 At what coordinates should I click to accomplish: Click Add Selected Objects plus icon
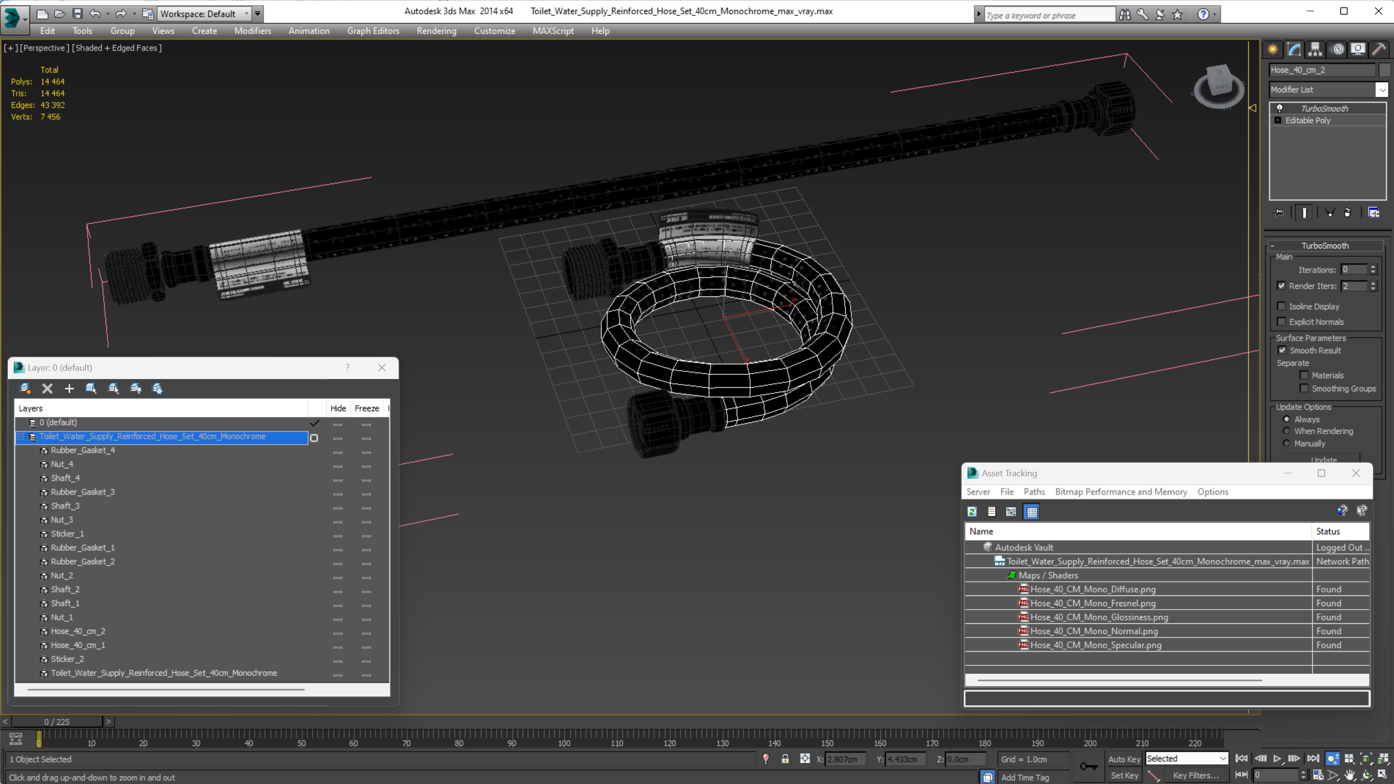(x=69, y=388)
